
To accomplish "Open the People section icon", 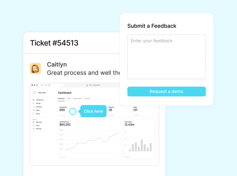I will click(x=33, y=103).
